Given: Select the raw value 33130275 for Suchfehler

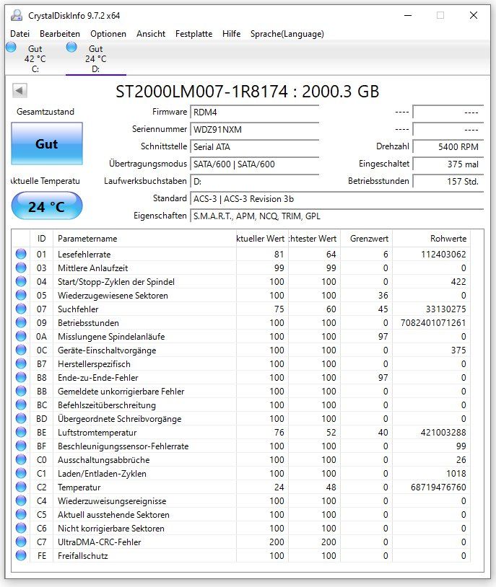Looking at the screenshot, I should [445, 309].
